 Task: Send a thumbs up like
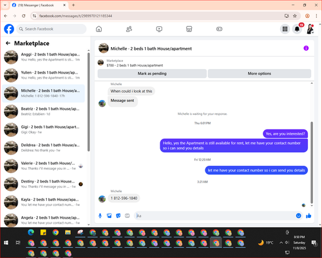[308, 215]
